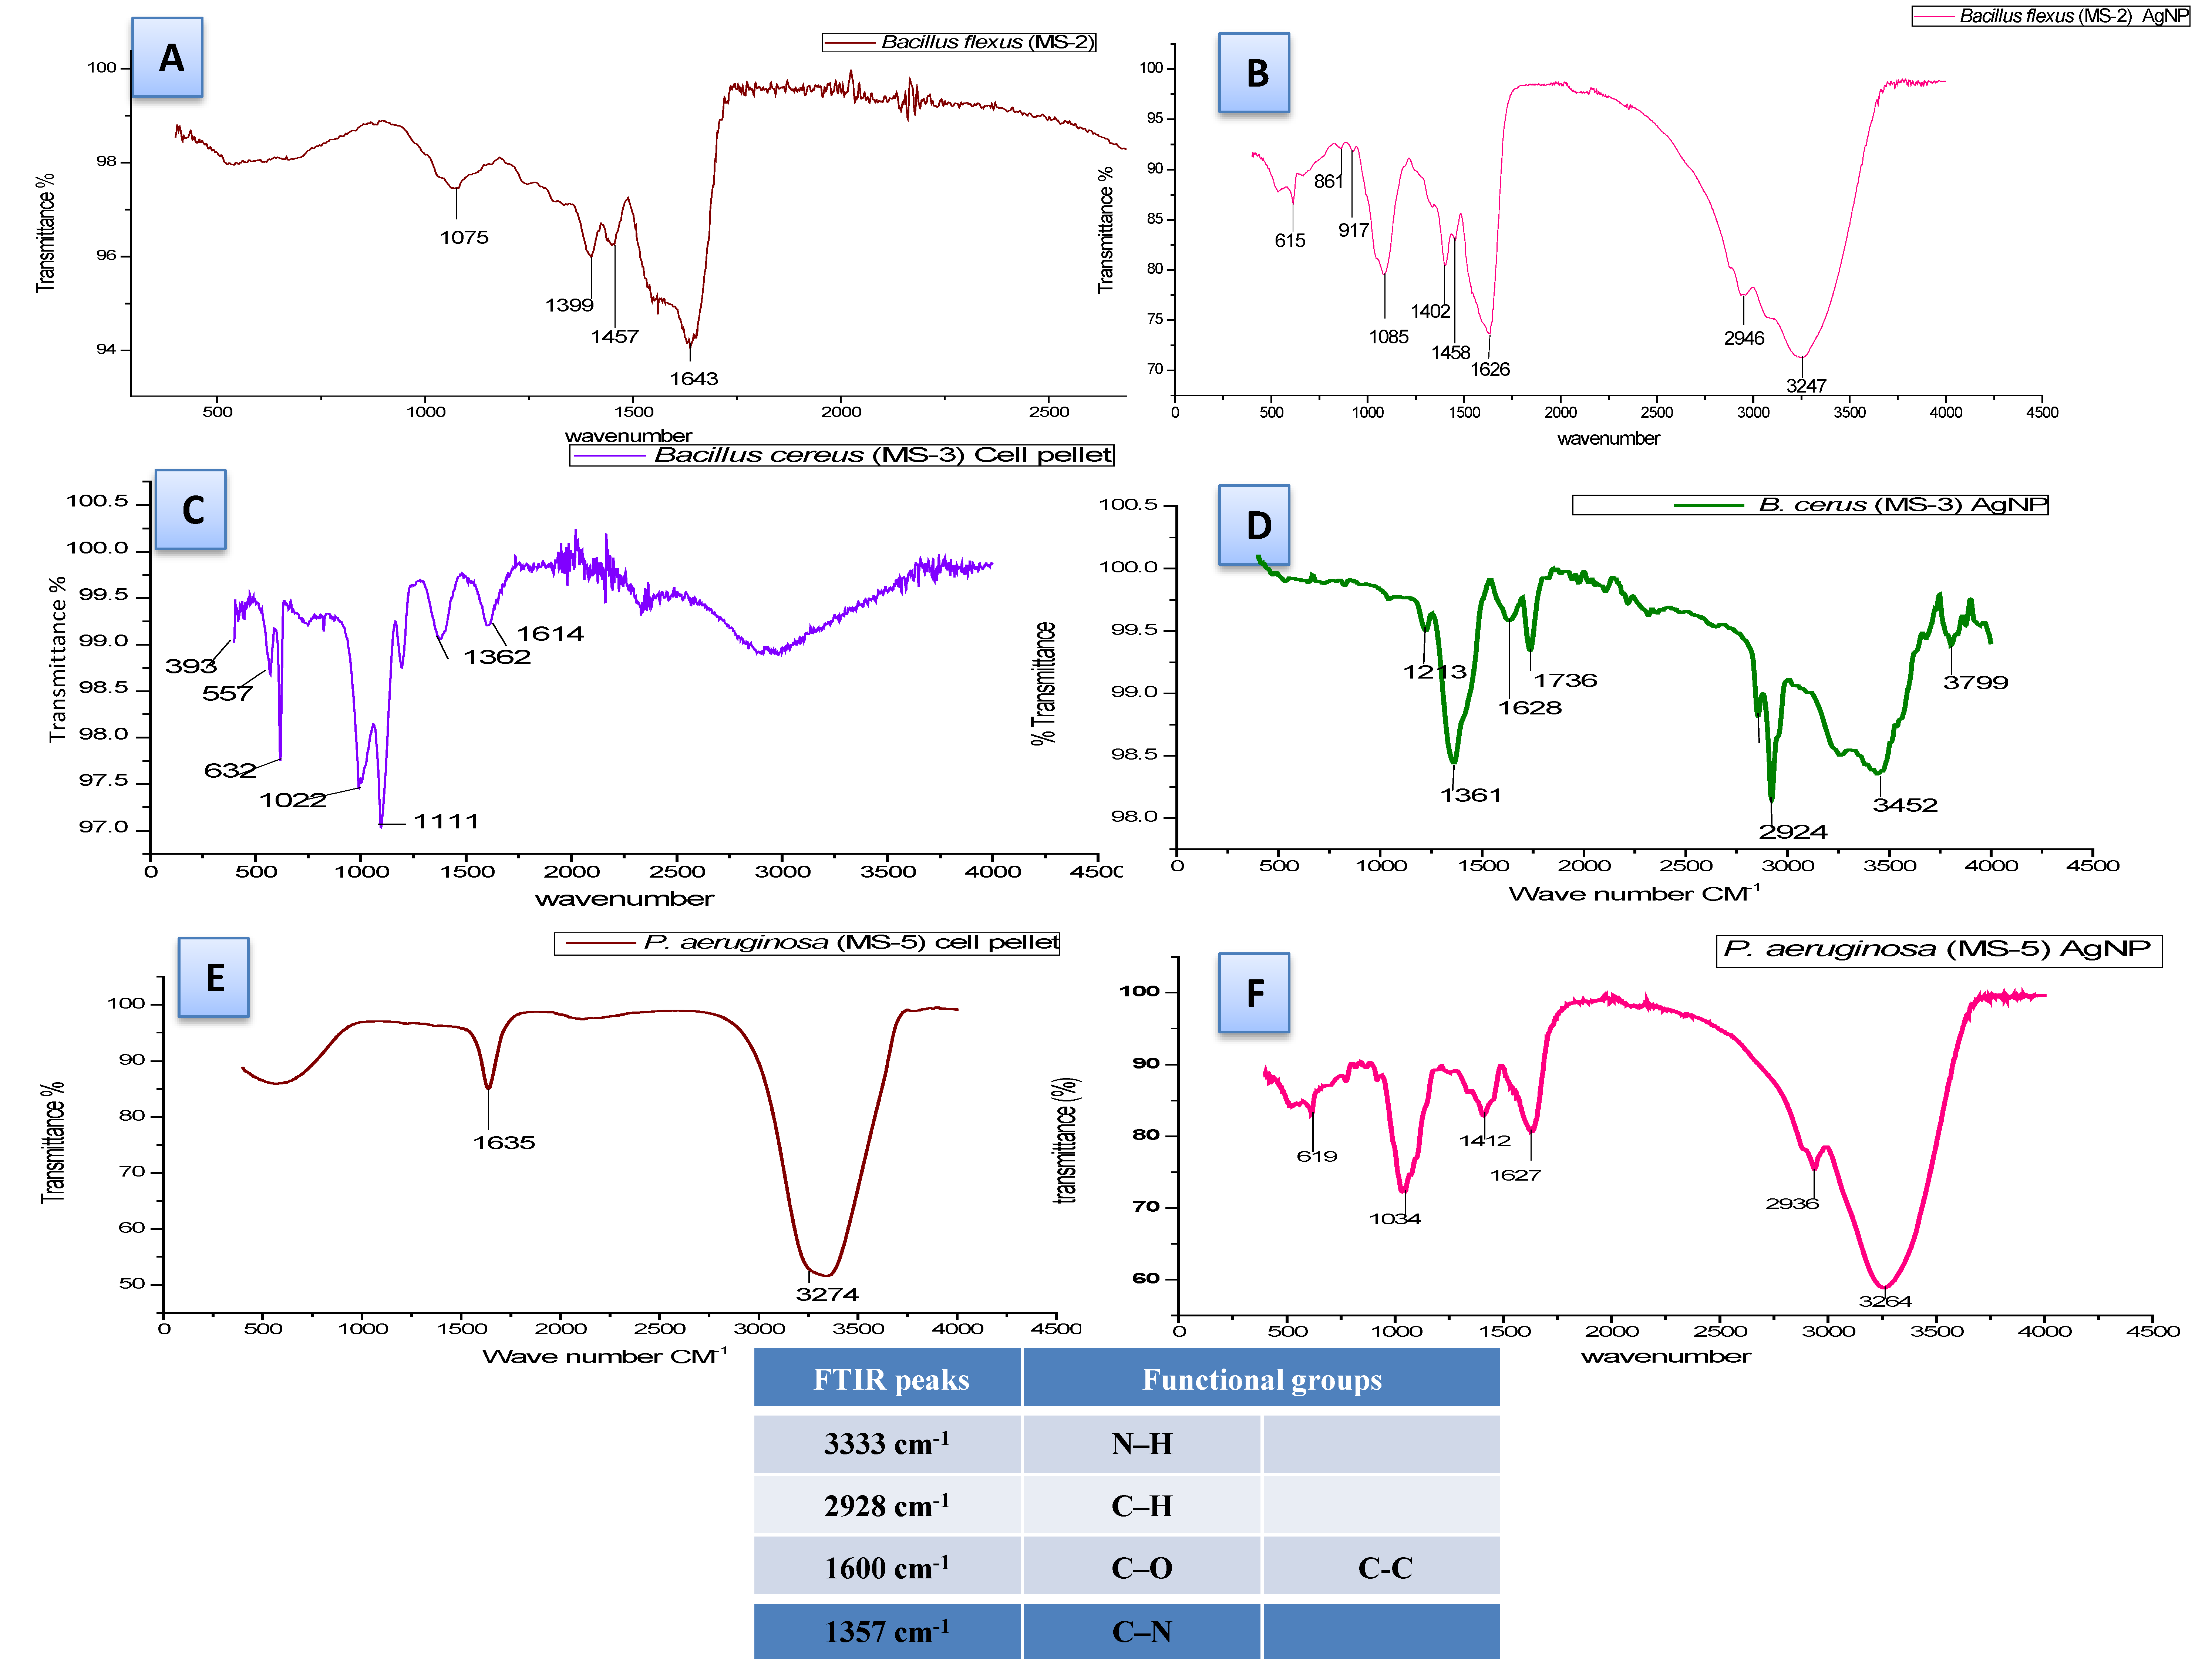Viewport: 2212px width, 1659px height.
Task: Click the panel C label box
Action: [x=191, y=510]
